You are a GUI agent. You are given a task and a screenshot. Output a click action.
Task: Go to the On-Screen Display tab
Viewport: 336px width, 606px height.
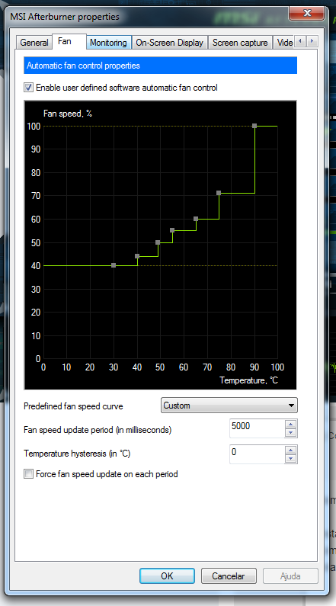169,43
